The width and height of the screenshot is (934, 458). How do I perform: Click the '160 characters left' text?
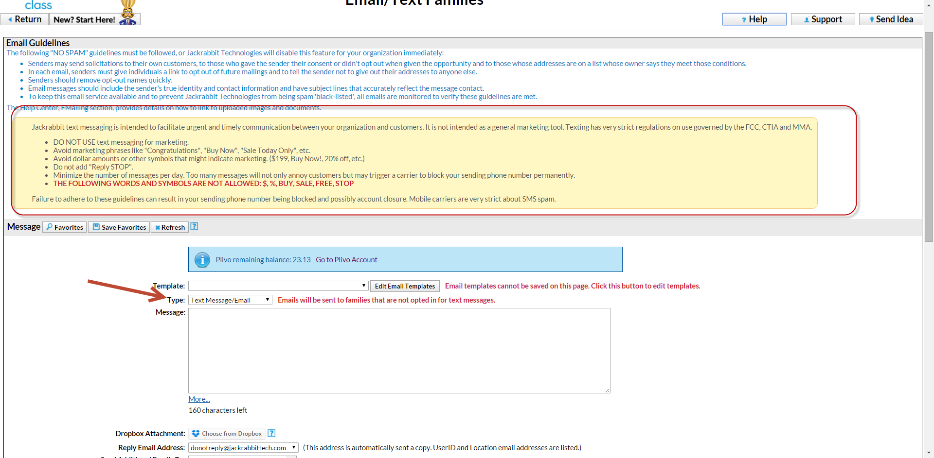tap(218, 410)
